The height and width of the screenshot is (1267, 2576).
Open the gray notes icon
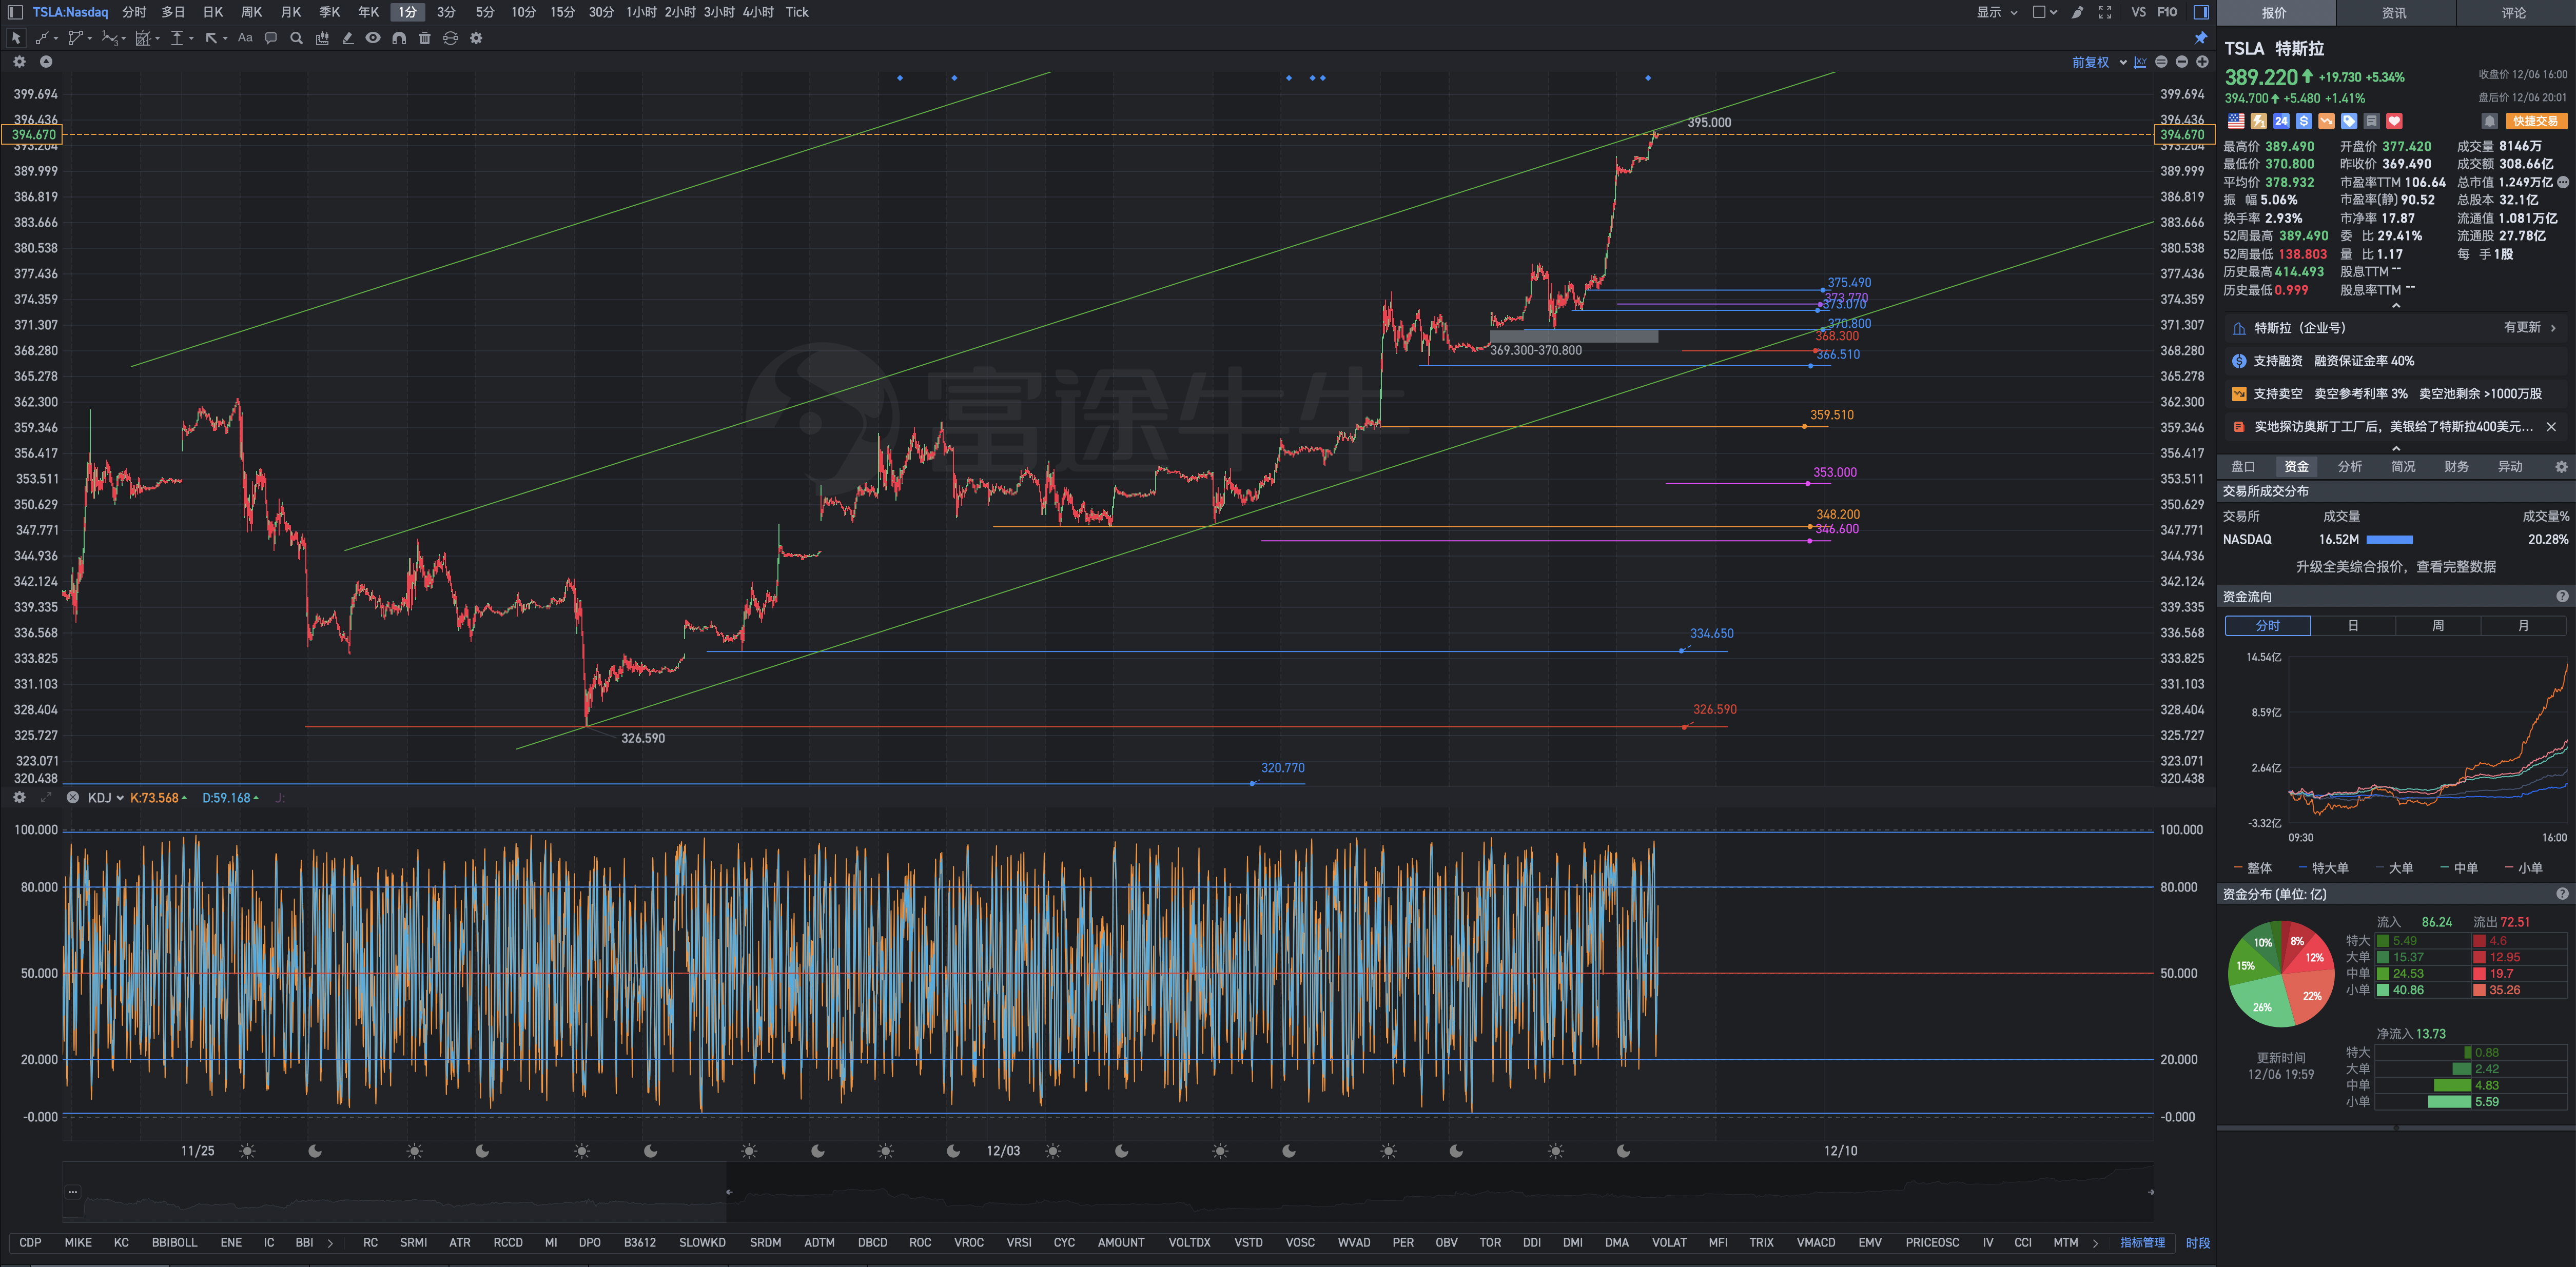click(x=2372, y=121)
